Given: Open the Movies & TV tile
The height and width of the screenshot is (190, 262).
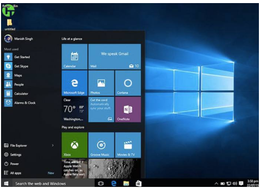Looking at the screenshot, I should (x=128, y=145).
